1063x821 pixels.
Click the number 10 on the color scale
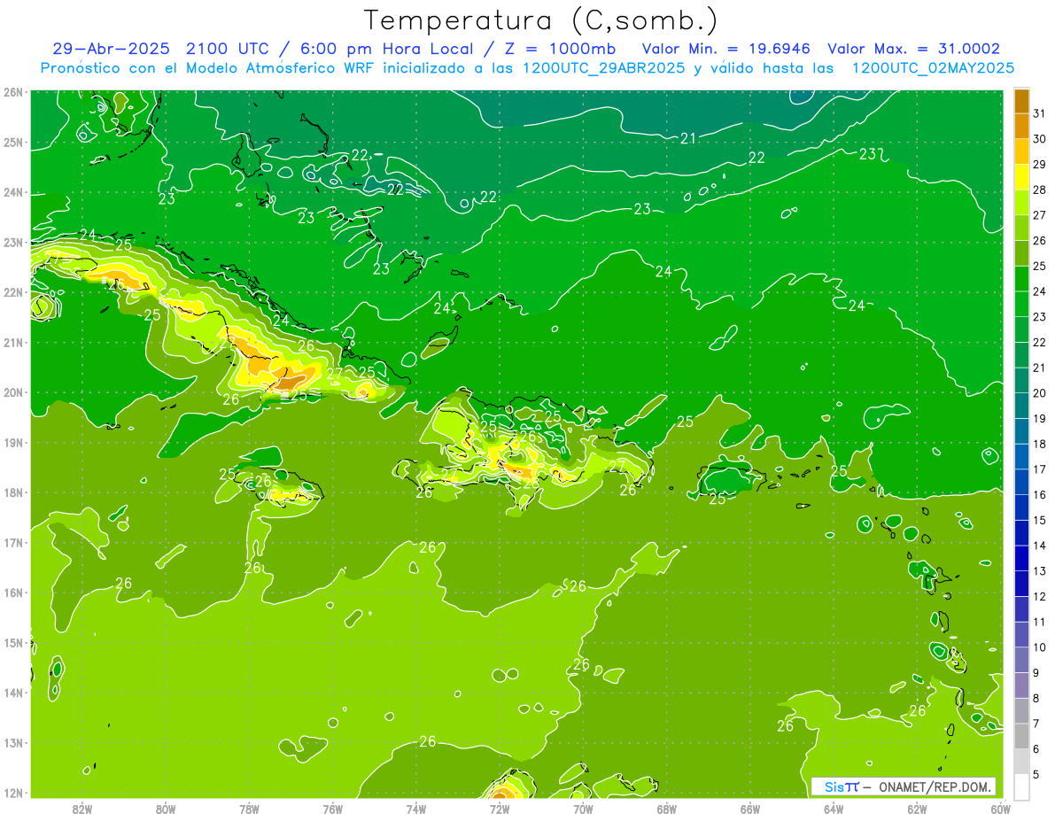click(x=1039, y=647)
